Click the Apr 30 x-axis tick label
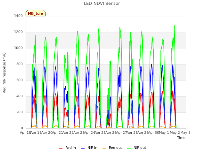 click(153, 133)
